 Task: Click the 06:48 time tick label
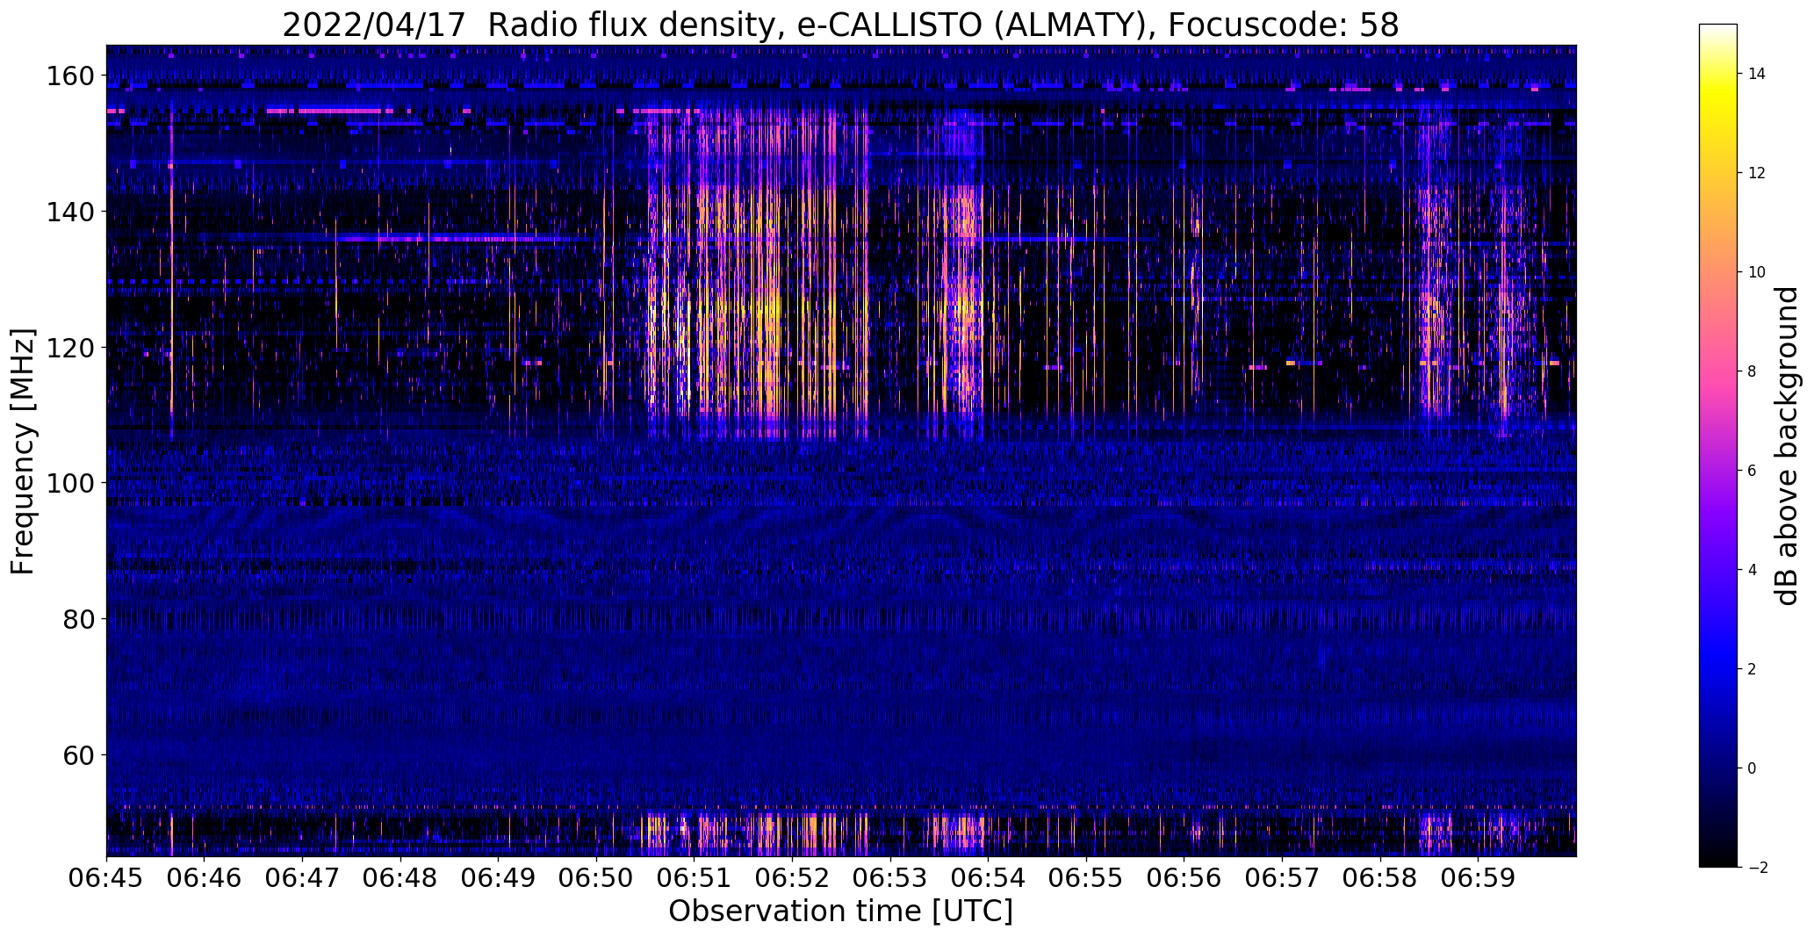coord(400,878)
